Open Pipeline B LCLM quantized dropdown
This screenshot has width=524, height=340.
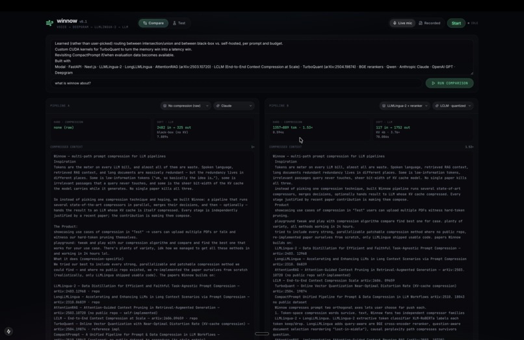(453, 106)
